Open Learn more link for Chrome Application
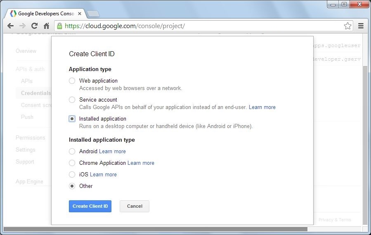The height and width of the screenshot is (235, 371). pyautogui.click(x=141, y=163)
